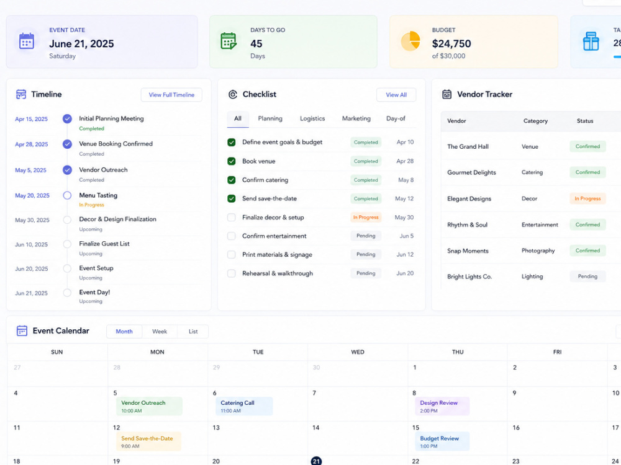Click the Event Day! timeline marker

tap(67, 293)
